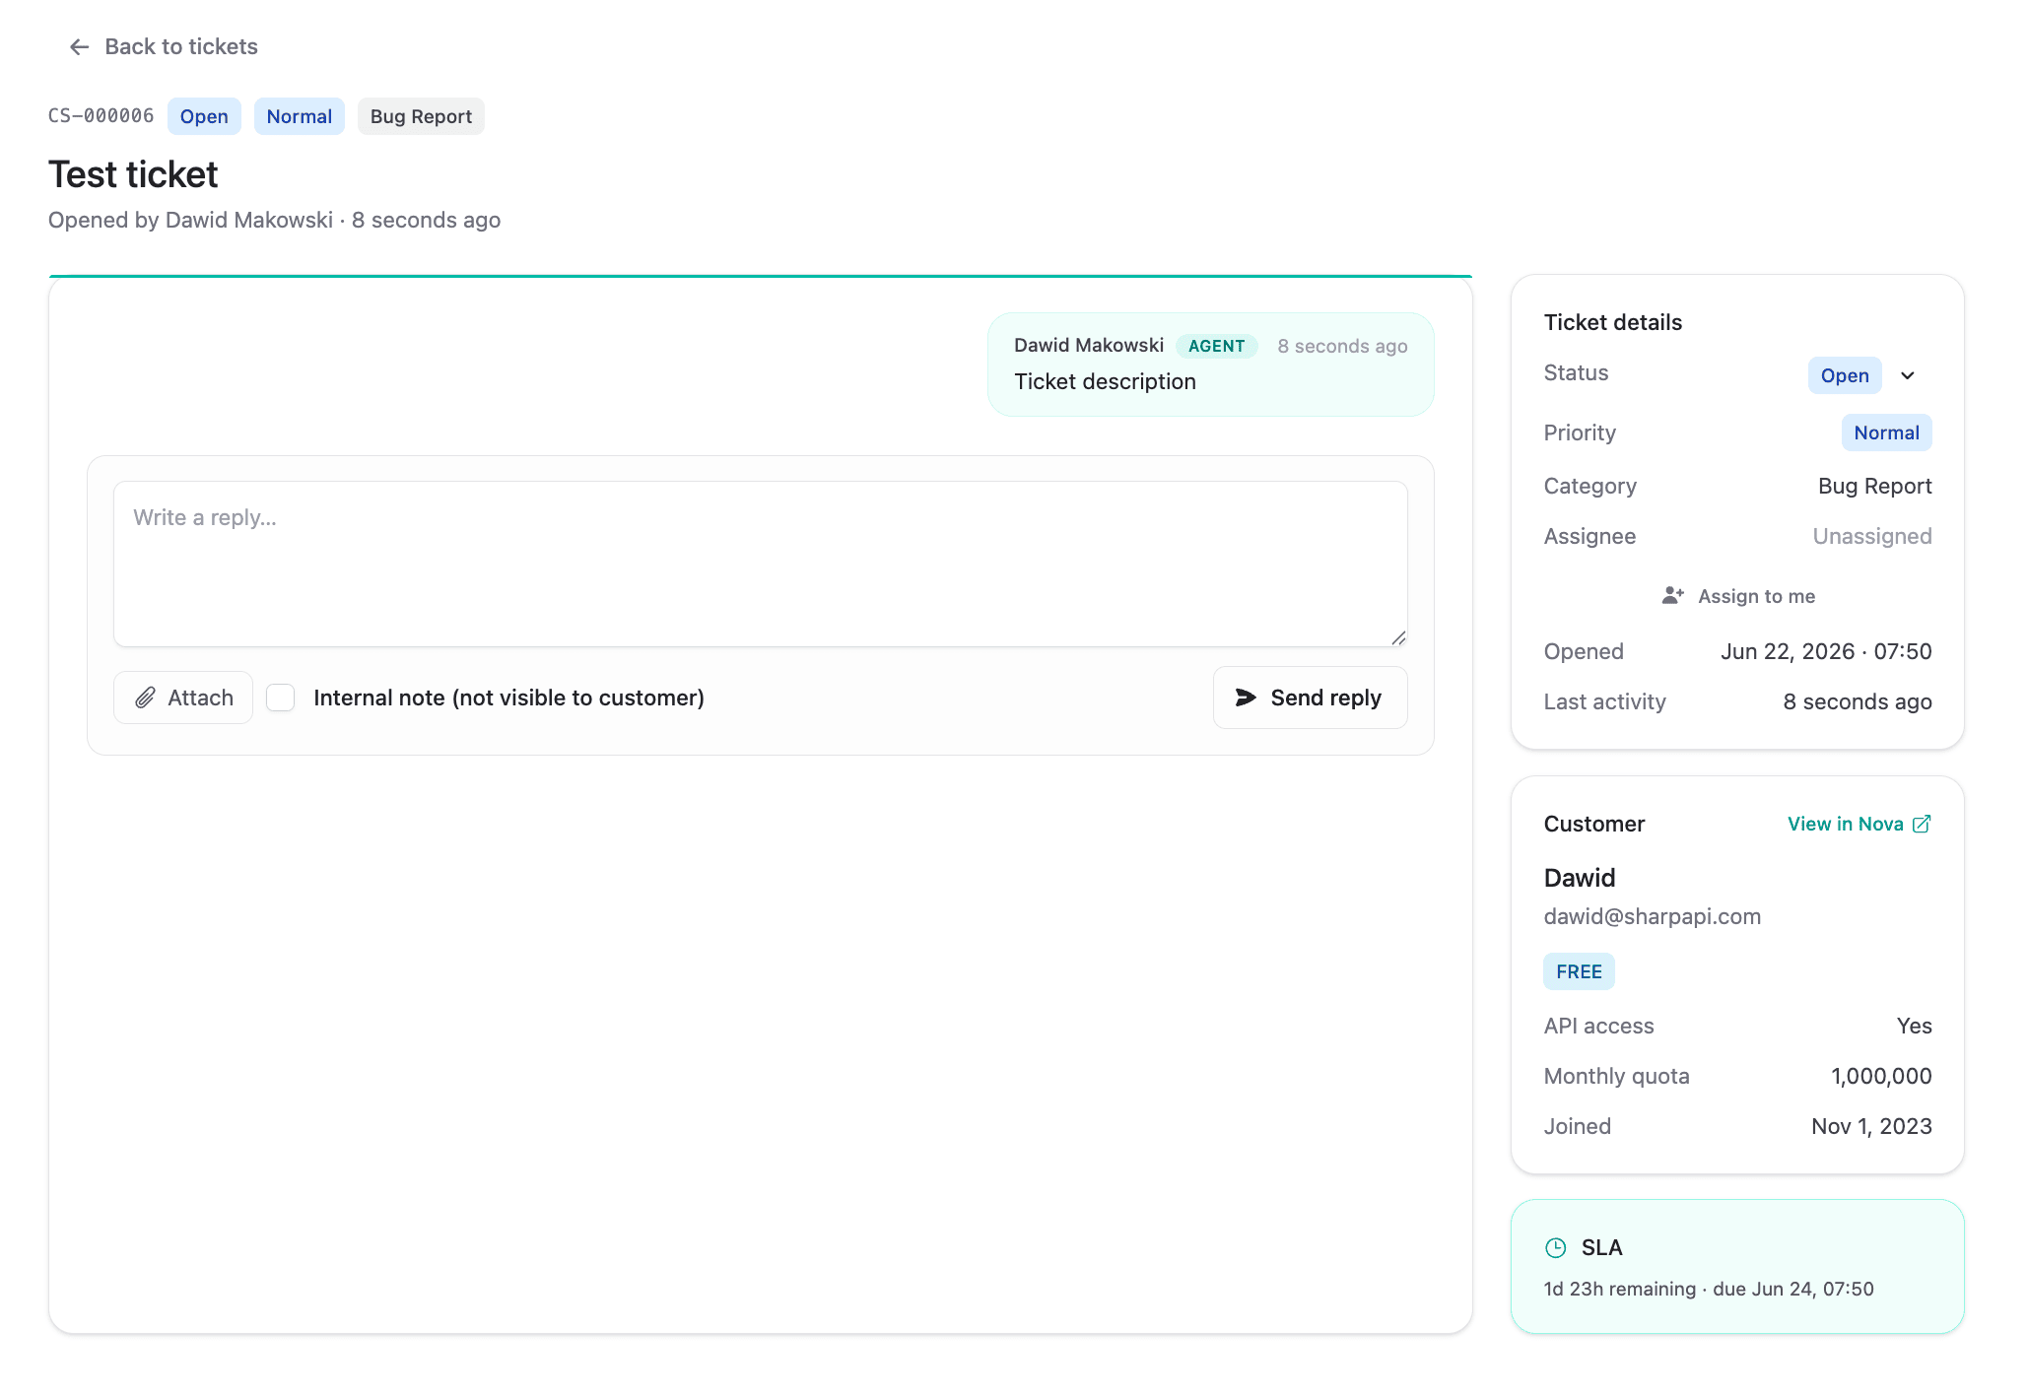Viewport: 2028px width, 1397px height.
Task: Click the Ticket details heading
Action: pyautogui.click(x=1613, y=322)
